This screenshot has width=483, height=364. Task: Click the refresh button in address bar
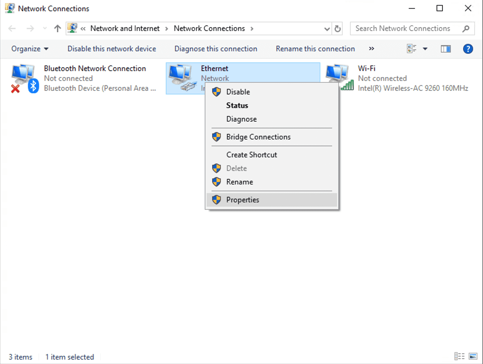coord(337,29)
